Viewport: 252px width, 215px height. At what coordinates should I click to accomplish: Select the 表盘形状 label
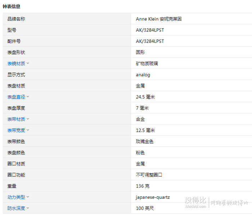tap(16, 53)
